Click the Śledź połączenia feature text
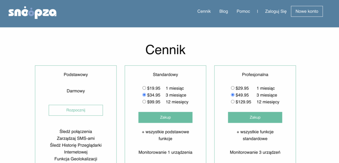Image resolution: width=339 pixels, height=163 pixels. tap(76, 131)
